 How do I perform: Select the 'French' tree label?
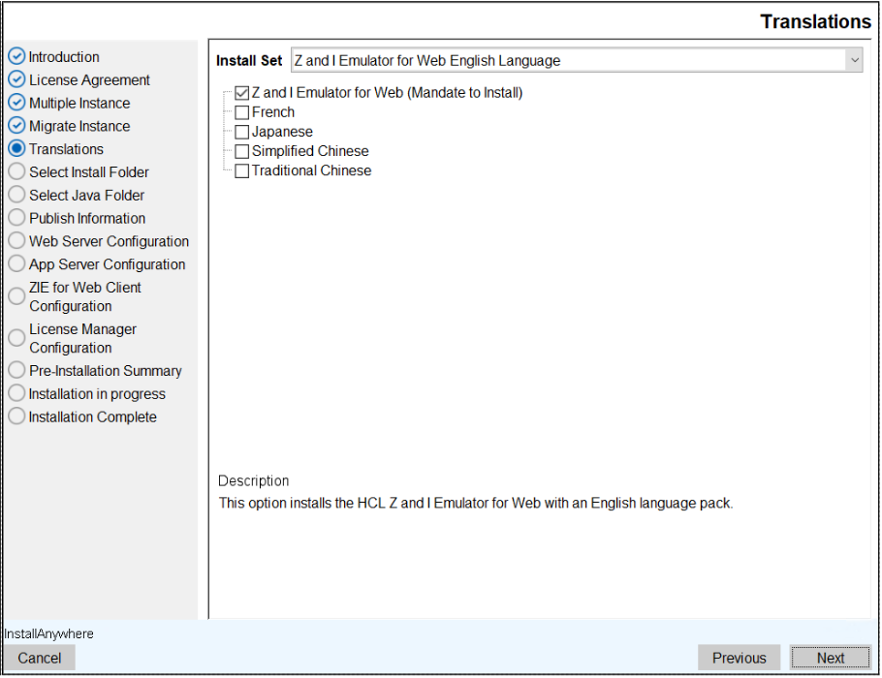tap(272, 112)
